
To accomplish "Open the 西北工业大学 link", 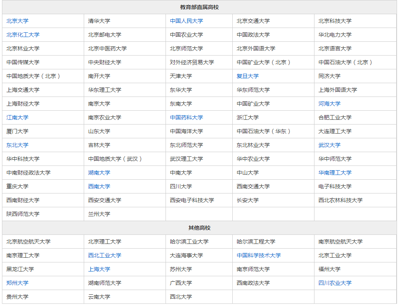I will click(x=105, y=255).
